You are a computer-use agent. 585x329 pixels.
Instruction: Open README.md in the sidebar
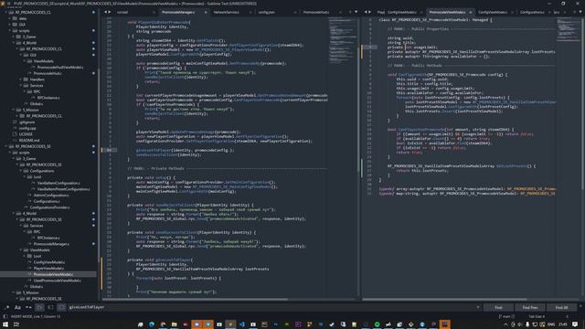click(28, 140)
